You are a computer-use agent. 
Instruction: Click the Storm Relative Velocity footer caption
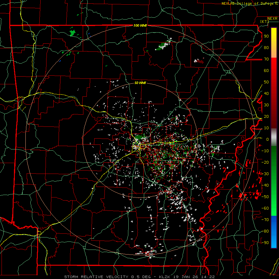click(139, 277)
